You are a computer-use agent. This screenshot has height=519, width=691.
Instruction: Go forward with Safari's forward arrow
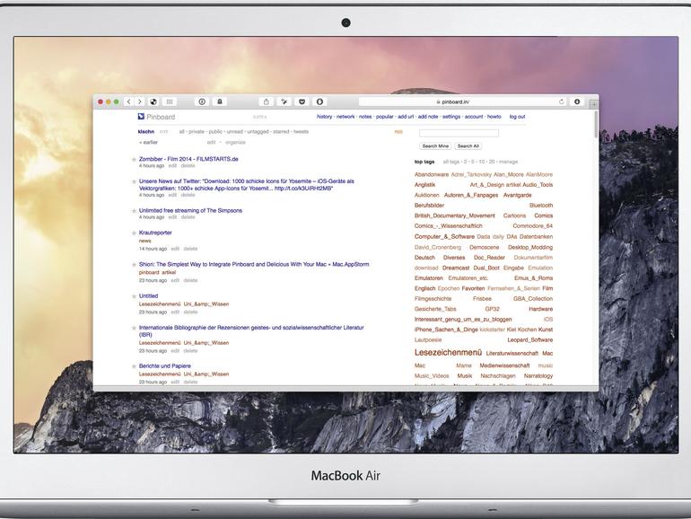(139, 101)
